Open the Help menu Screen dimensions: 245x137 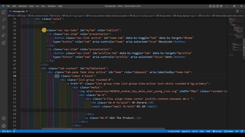tap(60, 6)
